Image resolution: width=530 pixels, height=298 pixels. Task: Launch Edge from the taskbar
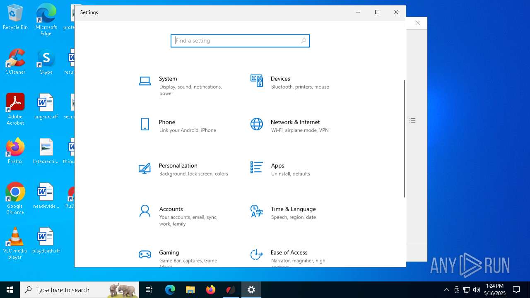coord(170,290)
